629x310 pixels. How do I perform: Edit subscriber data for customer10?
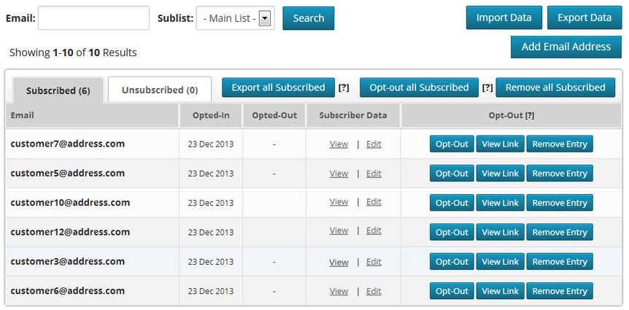pos(374,202)
